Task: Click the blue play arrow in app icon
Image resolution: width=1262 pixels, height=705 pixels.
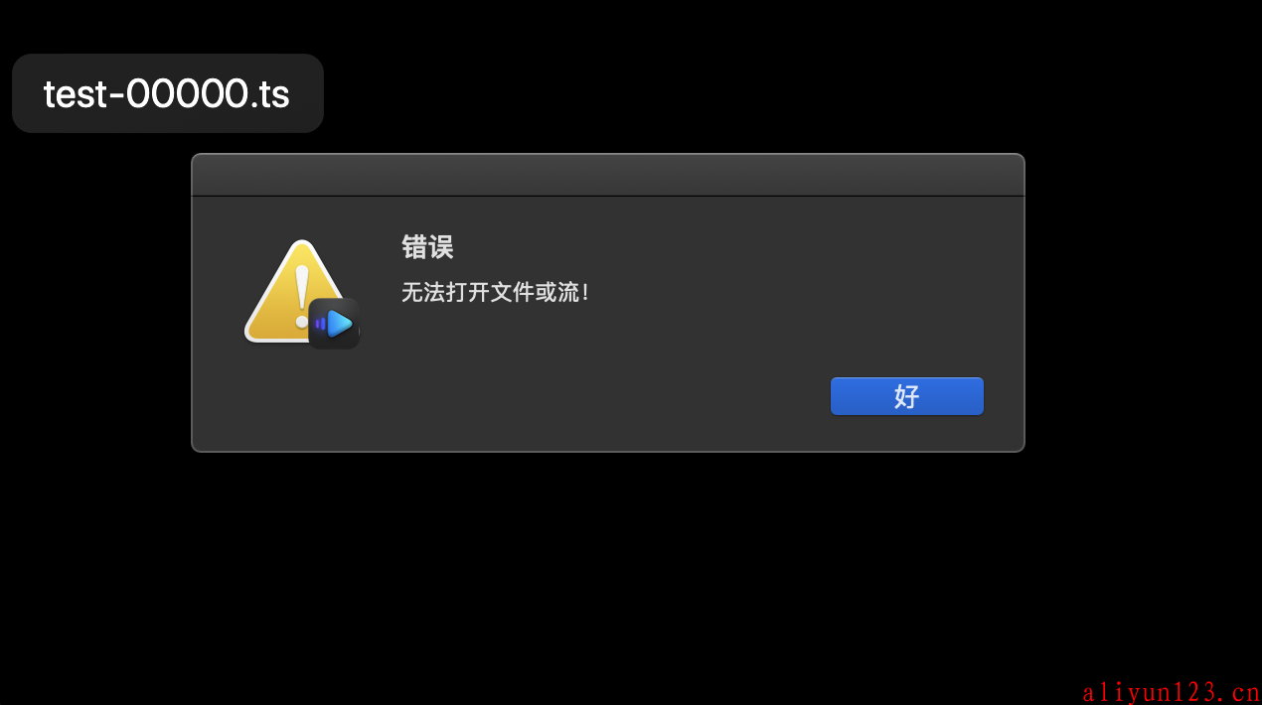Action: coord(341,324)
